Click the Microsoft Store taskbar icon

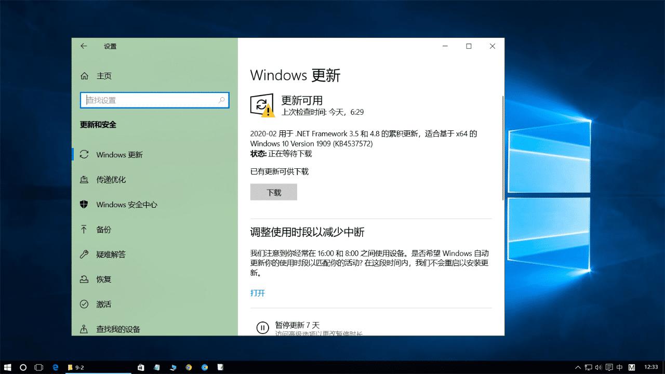point(140,367)
